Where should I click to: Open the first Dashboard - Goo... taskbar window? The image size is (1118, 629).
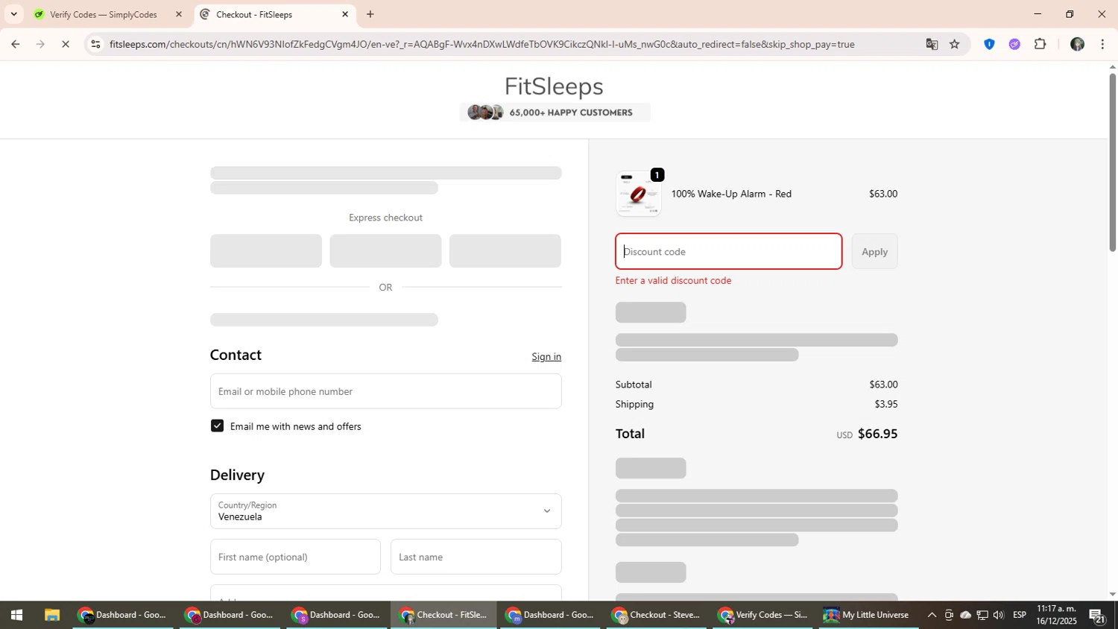(x=123, y=615)
